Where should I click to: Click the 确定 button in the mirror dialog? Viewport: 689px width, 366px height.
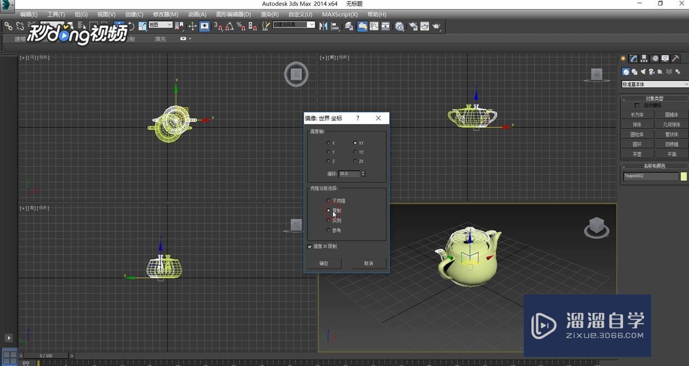(x=323, y=264)
